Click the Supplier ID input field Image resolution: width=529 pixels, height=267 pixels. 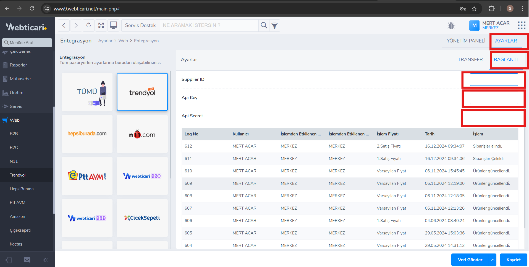pyautogui.click(x=494, y=80)
